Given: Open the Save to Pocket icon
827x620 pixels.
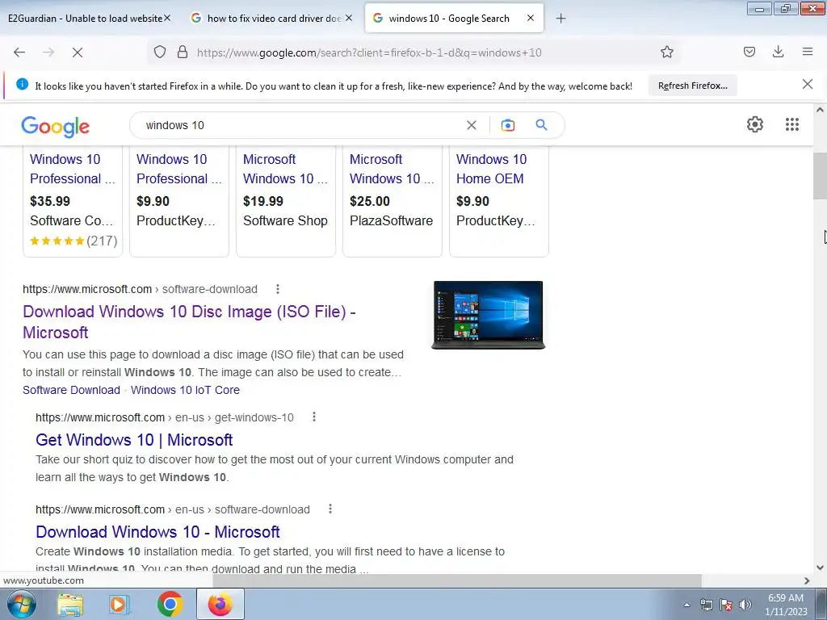Looking at the screenshot, I should (749, 52).
